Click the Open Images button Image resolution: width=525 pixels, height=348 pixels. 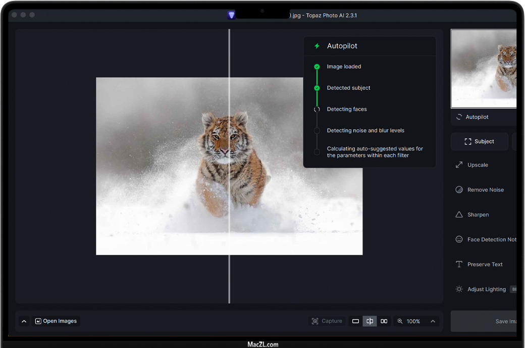(x=56, y=321)
